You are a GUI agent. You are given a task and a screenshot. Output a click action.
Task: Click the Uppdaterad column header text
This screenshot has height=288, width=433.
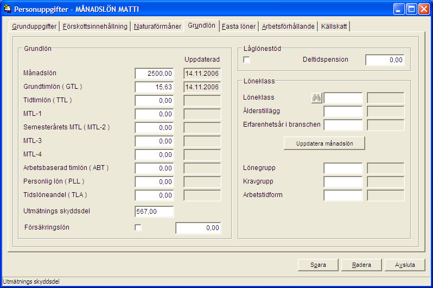click(x=202, y=60)
